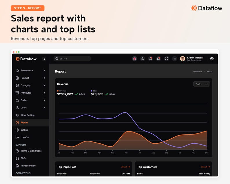230x184 pixels.
Task: Expand the Order chevron
Action: tap(44, 100)
